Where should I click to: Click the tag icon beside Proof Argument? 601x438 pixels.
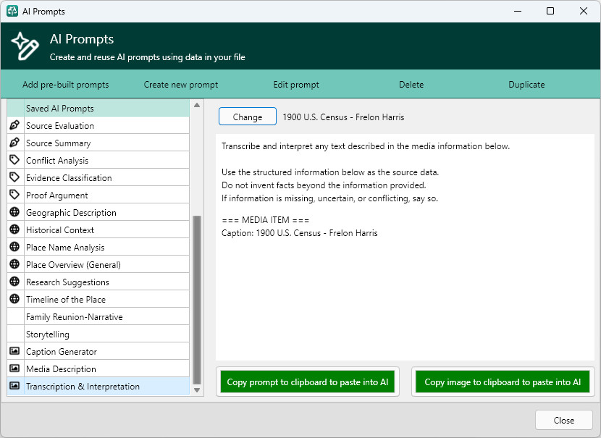coord(14,195)
